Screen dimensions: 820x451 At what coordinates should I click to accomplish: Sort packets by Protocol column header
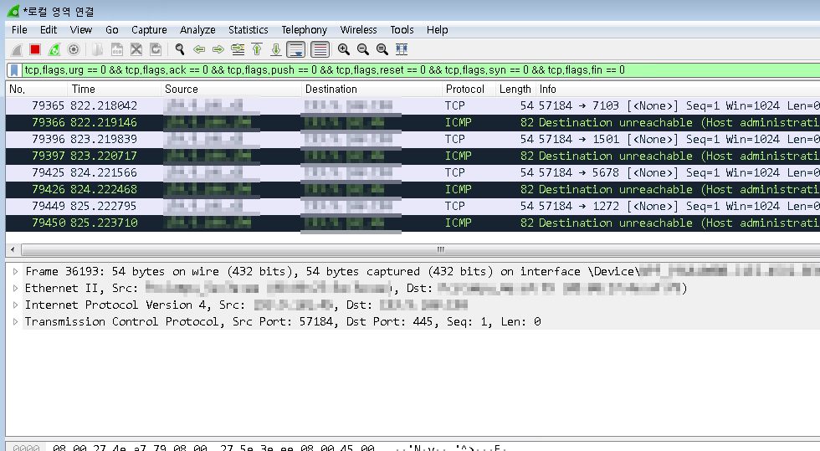[464, 90]
